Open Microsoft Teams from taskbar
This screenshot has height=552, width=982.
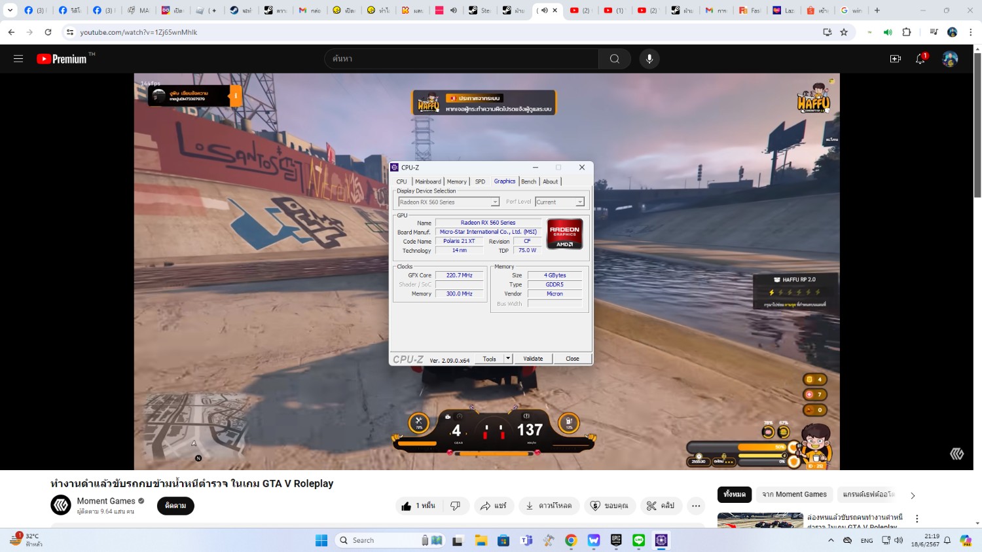tap(526, 540)
